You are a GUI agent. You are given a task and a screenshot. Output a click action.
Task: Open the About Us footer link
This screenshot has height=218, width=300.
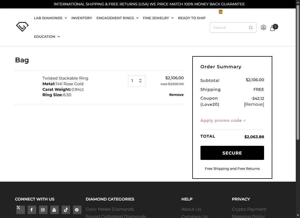(191, 209)
